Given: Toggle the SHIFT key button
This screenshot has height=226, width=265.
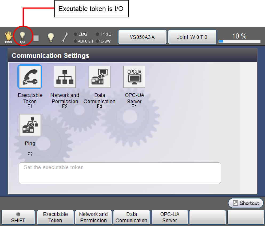Looking at the screenshot, I should pos(18,217).
